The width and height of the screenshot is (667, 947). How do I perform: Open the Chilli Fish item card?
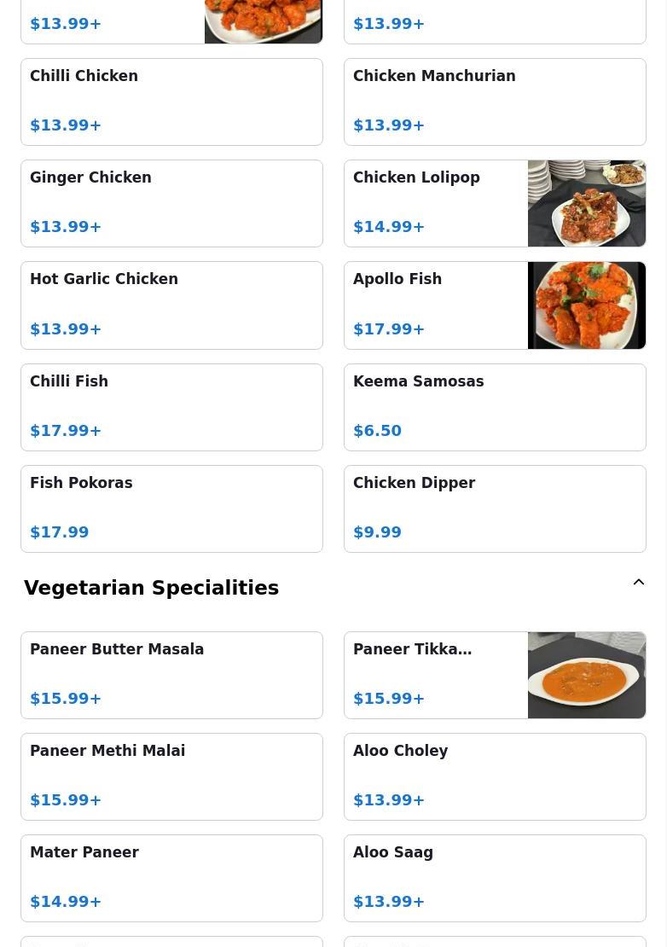[x=172, y=407]
